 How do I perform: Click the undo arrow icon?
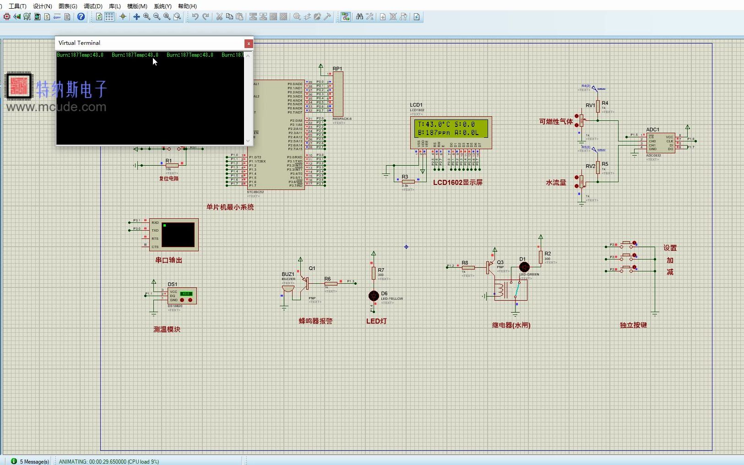pos(195,16)
